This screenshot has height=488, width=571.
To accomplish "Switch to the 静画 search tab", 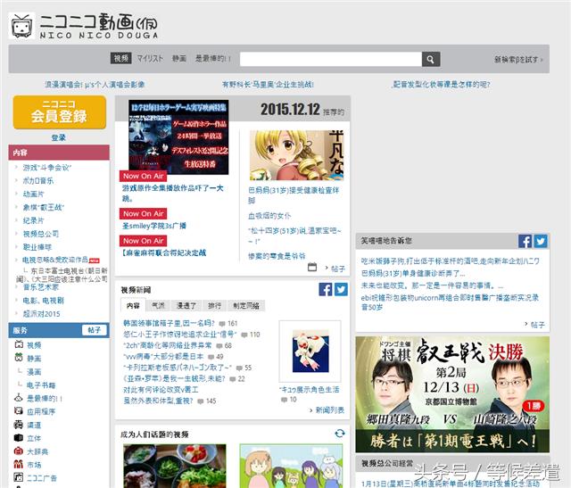I will (x=179, y=59).
